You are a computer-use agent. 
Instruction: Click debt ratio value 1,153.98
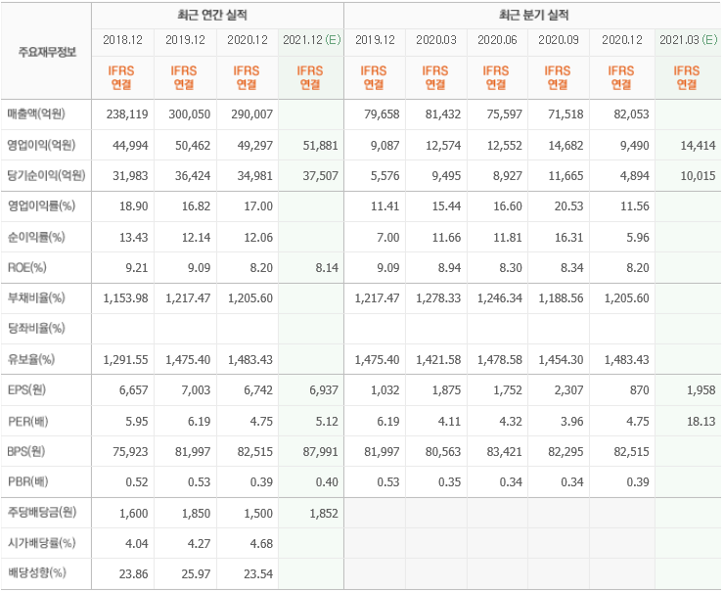click(125, 298)
